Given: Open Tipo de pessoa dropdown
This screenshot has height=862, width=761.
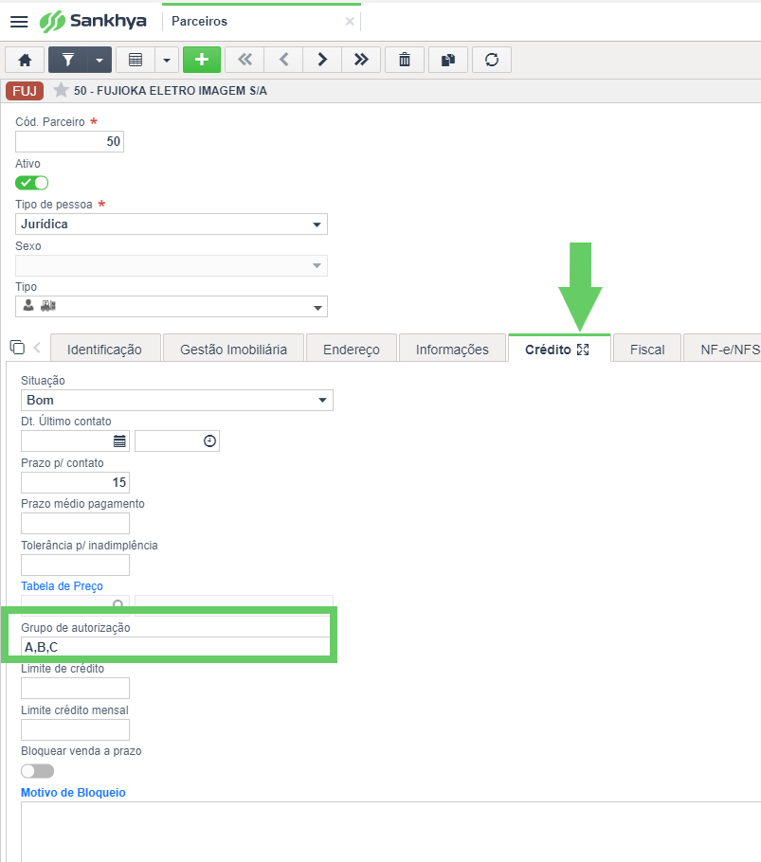Looking at the screenshot, I should [172, 224].
